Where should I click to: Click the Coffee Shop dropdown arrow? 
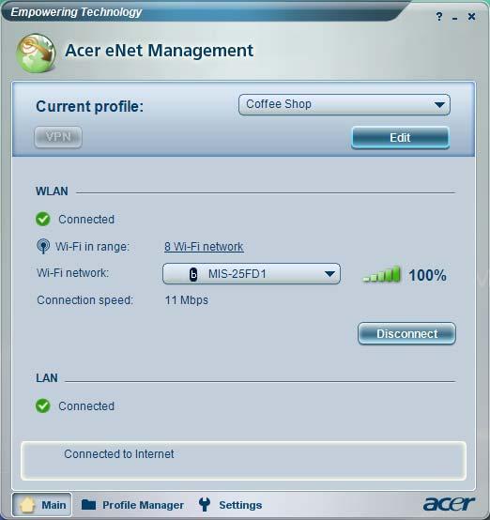tap(439, 105)
